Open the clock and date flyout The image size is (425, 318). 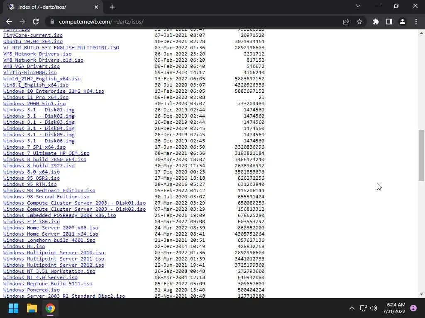(x=394, y=308)
